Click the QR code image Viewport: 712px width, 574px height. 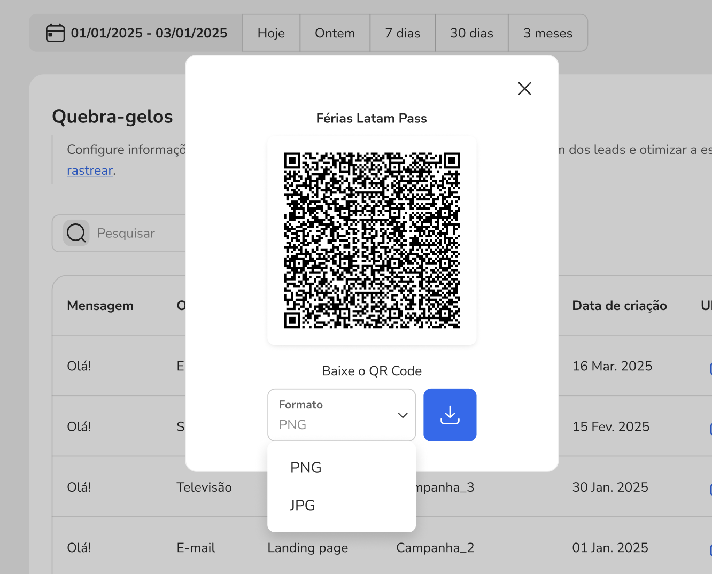[372, 241]
